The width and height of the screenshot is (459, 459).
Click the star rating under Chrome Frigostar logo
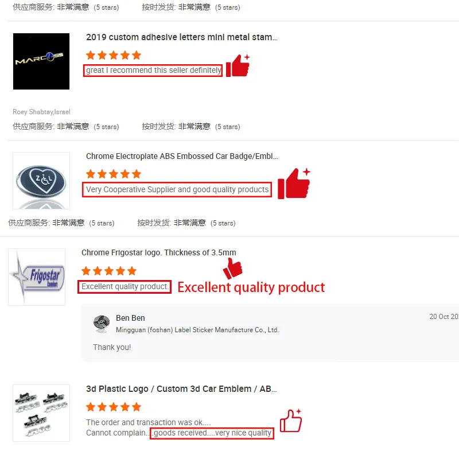[109, 271]
